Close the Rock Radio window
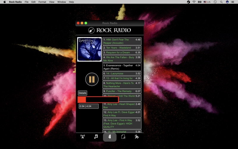This screenshot has width=238, height=149. (x=78, y=23)
